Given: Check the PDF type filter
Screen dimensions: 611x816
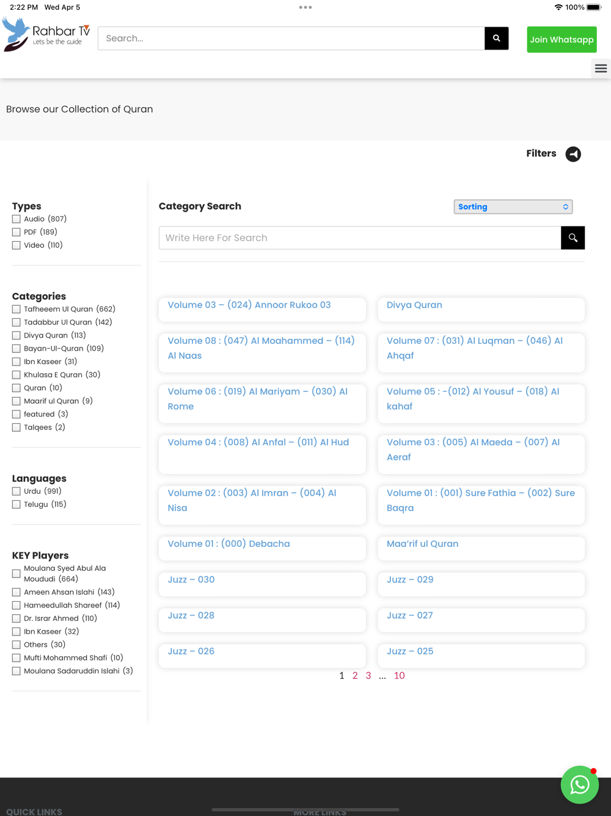Looking at the screenshot, I should pyautogui.click(x=16, y=232).
